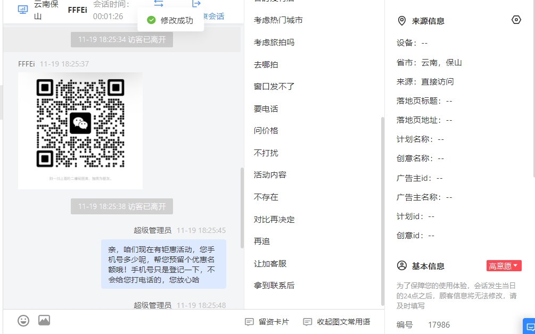Click the visitor info panel scrollbar

[x=533, y=89]
